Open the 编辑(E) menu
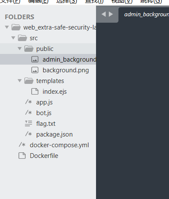169x199 pixels. (38, 1)
